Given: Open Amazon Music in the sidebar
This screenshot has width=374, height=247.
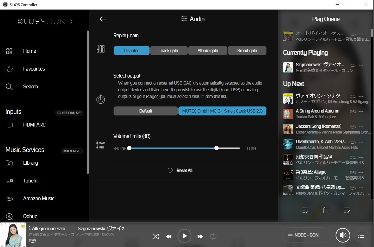Looking at the screenshot, I should (39, 198).
